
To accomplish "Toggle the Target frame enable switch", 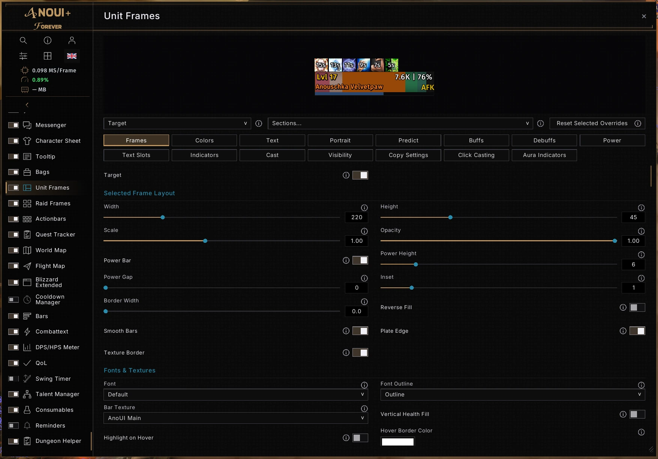I will tap(360, 175).
